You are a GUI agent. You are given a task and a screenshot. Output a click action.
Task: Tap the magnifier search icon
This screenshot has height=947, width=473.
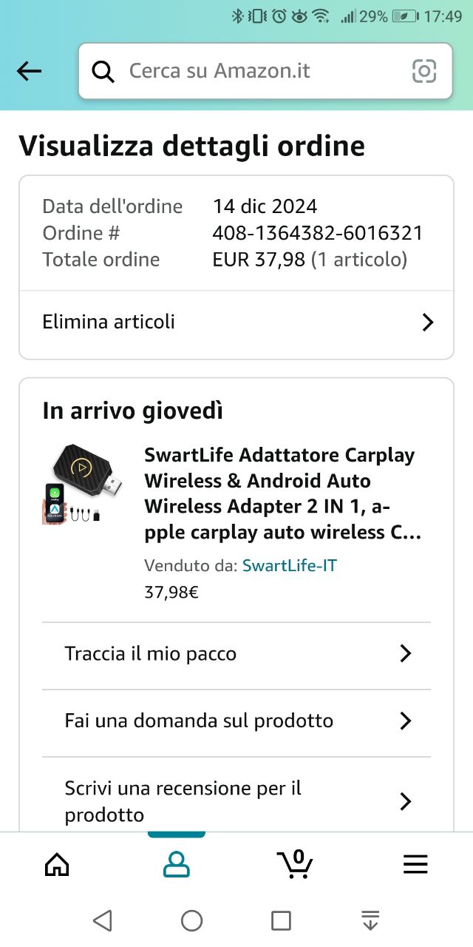(103, 72)
